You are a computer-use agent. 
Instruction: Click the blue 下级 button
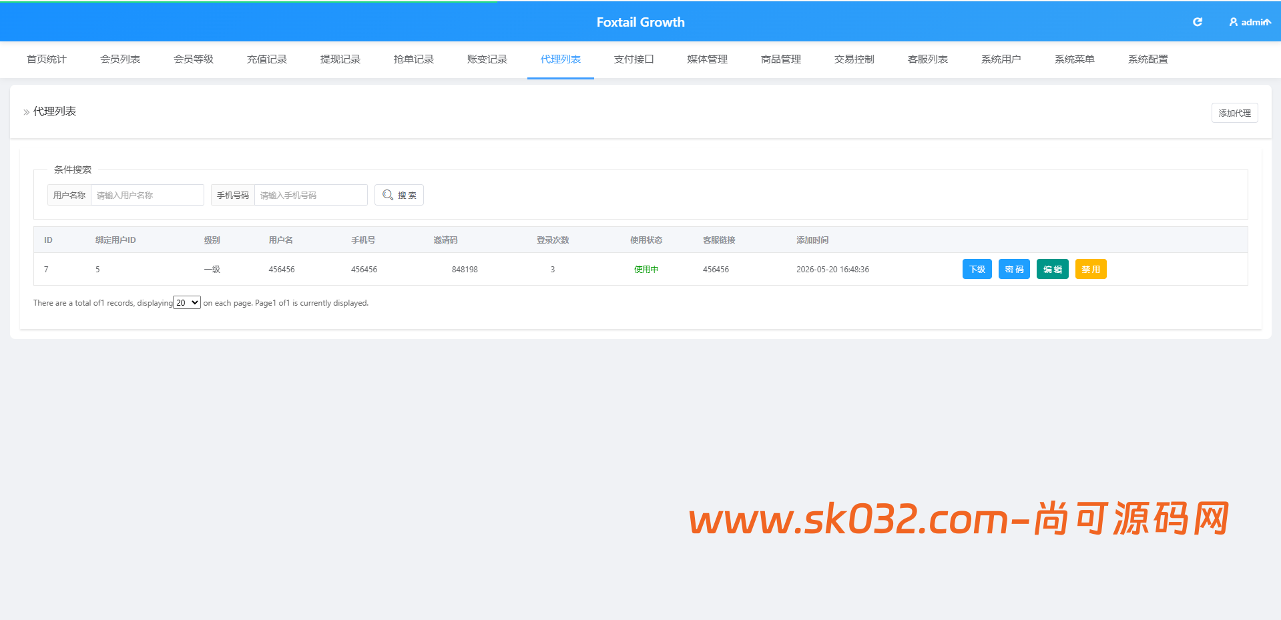(x=977, y=269)
